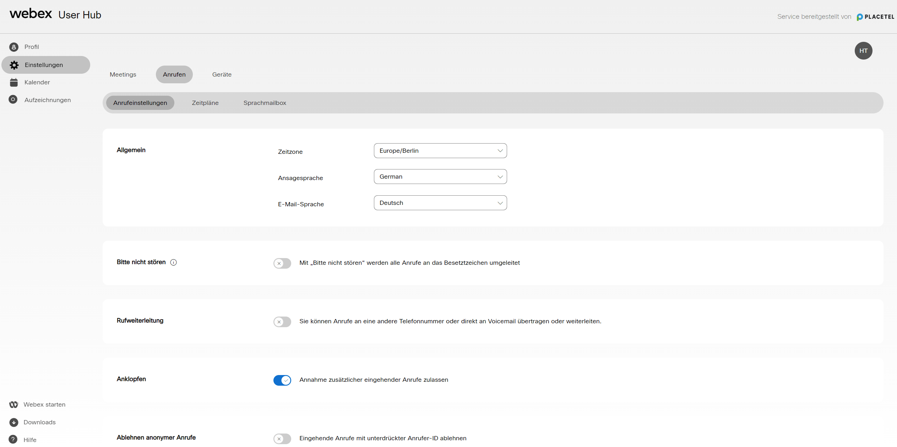Image resolution: width=897 pixels, height=447 pixels.
Task: Open Kalender via calendar icon
Action: pyautogui.click(x=13, y=82)
